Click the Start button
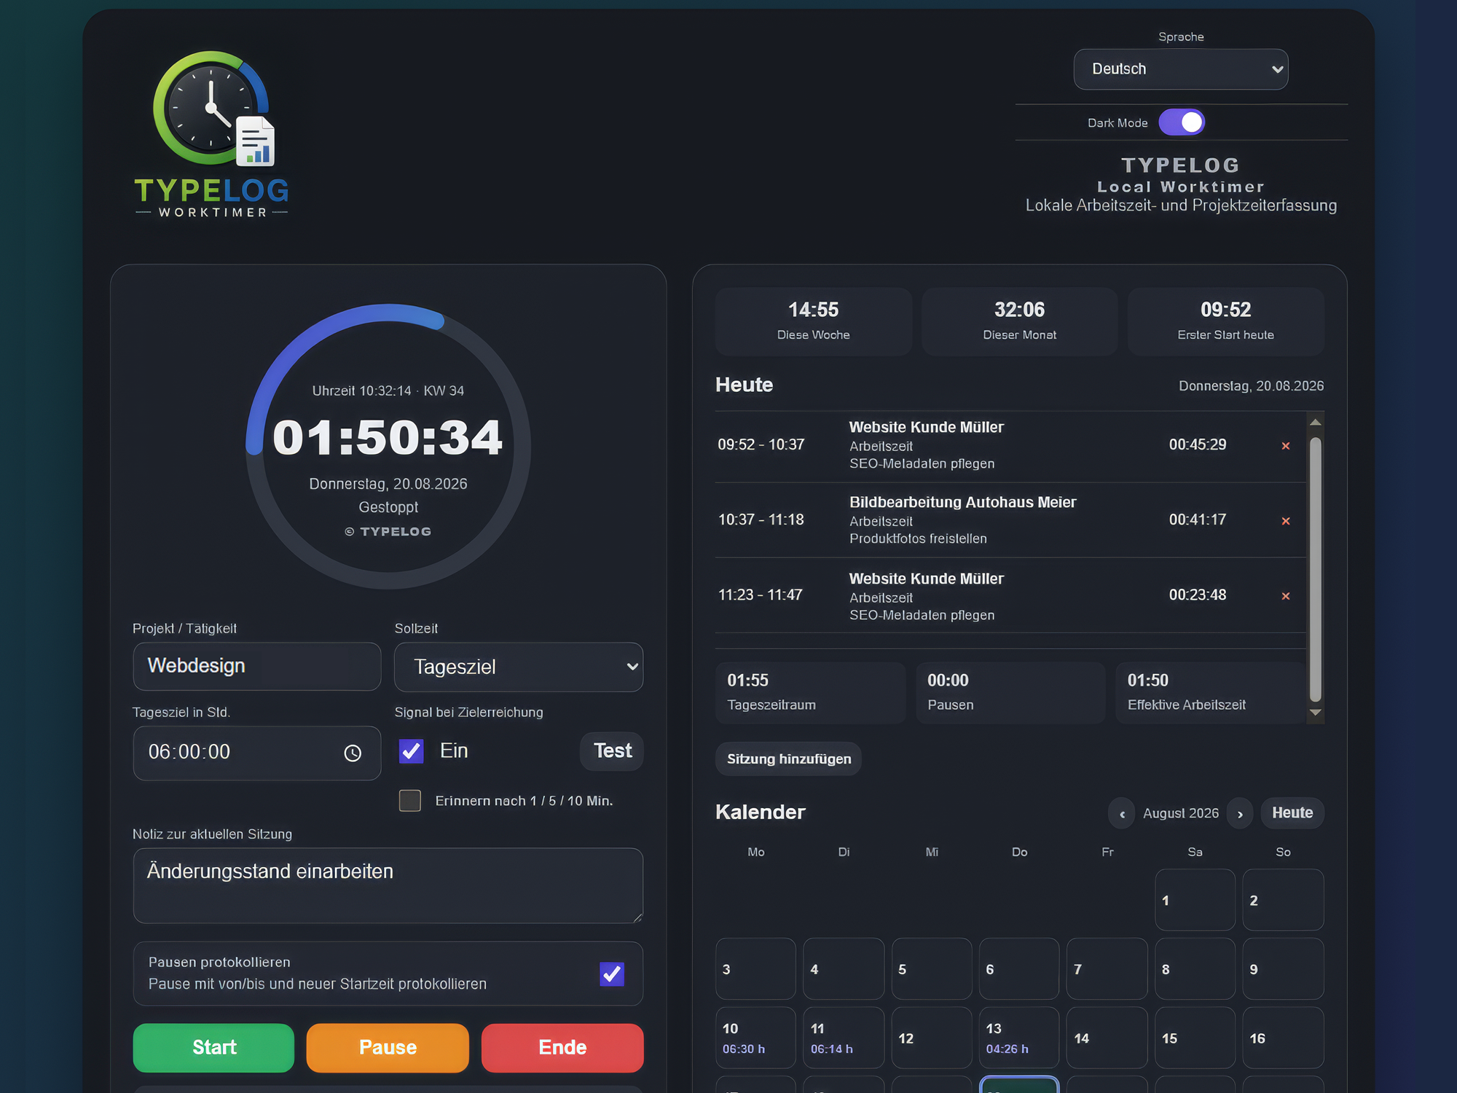 213,1048
